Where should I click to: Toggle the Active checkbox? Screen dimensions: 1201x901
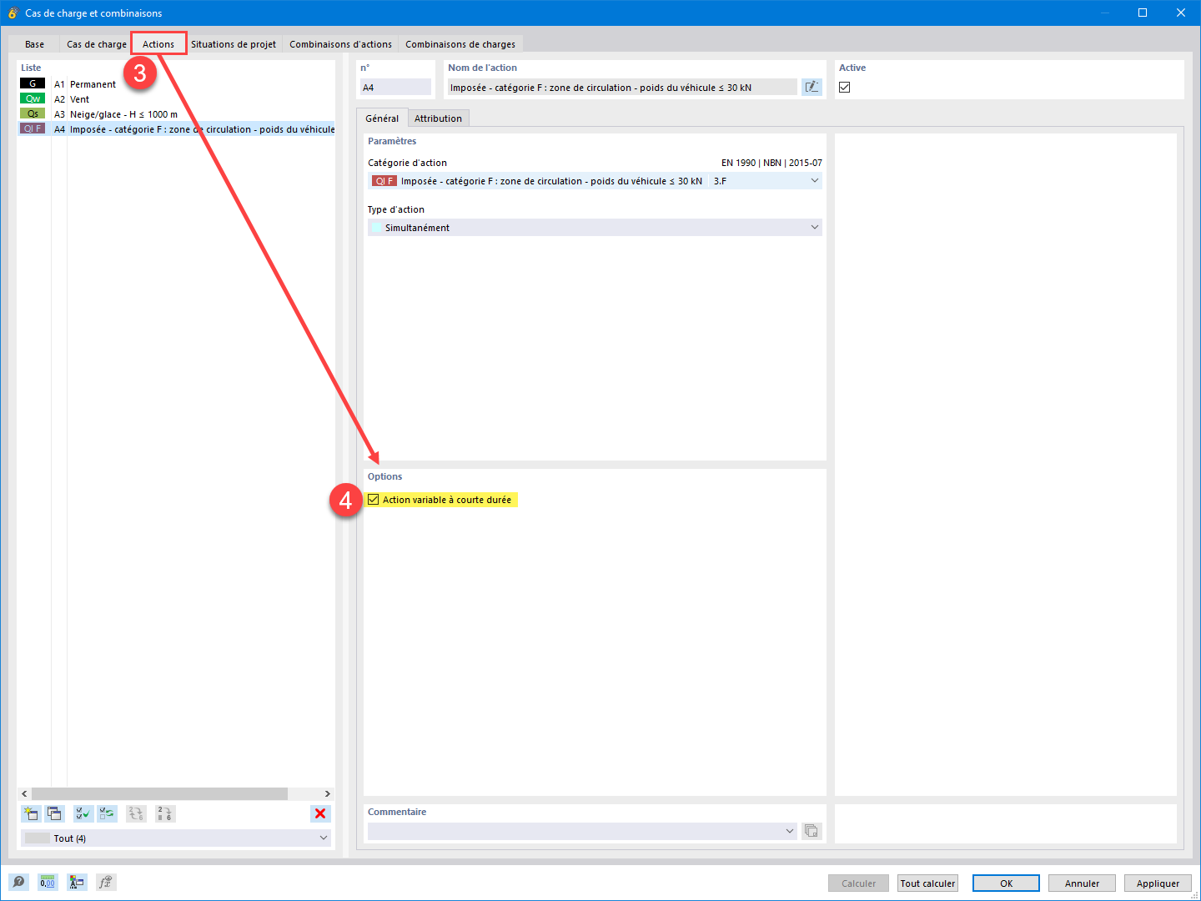point(845,87)
